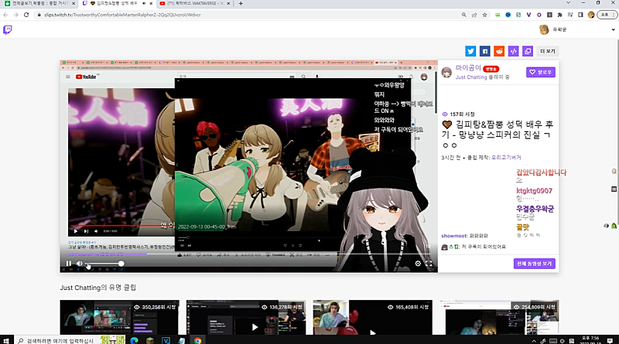
Task: Open the browser zoom icon
Action: (463, 15)
